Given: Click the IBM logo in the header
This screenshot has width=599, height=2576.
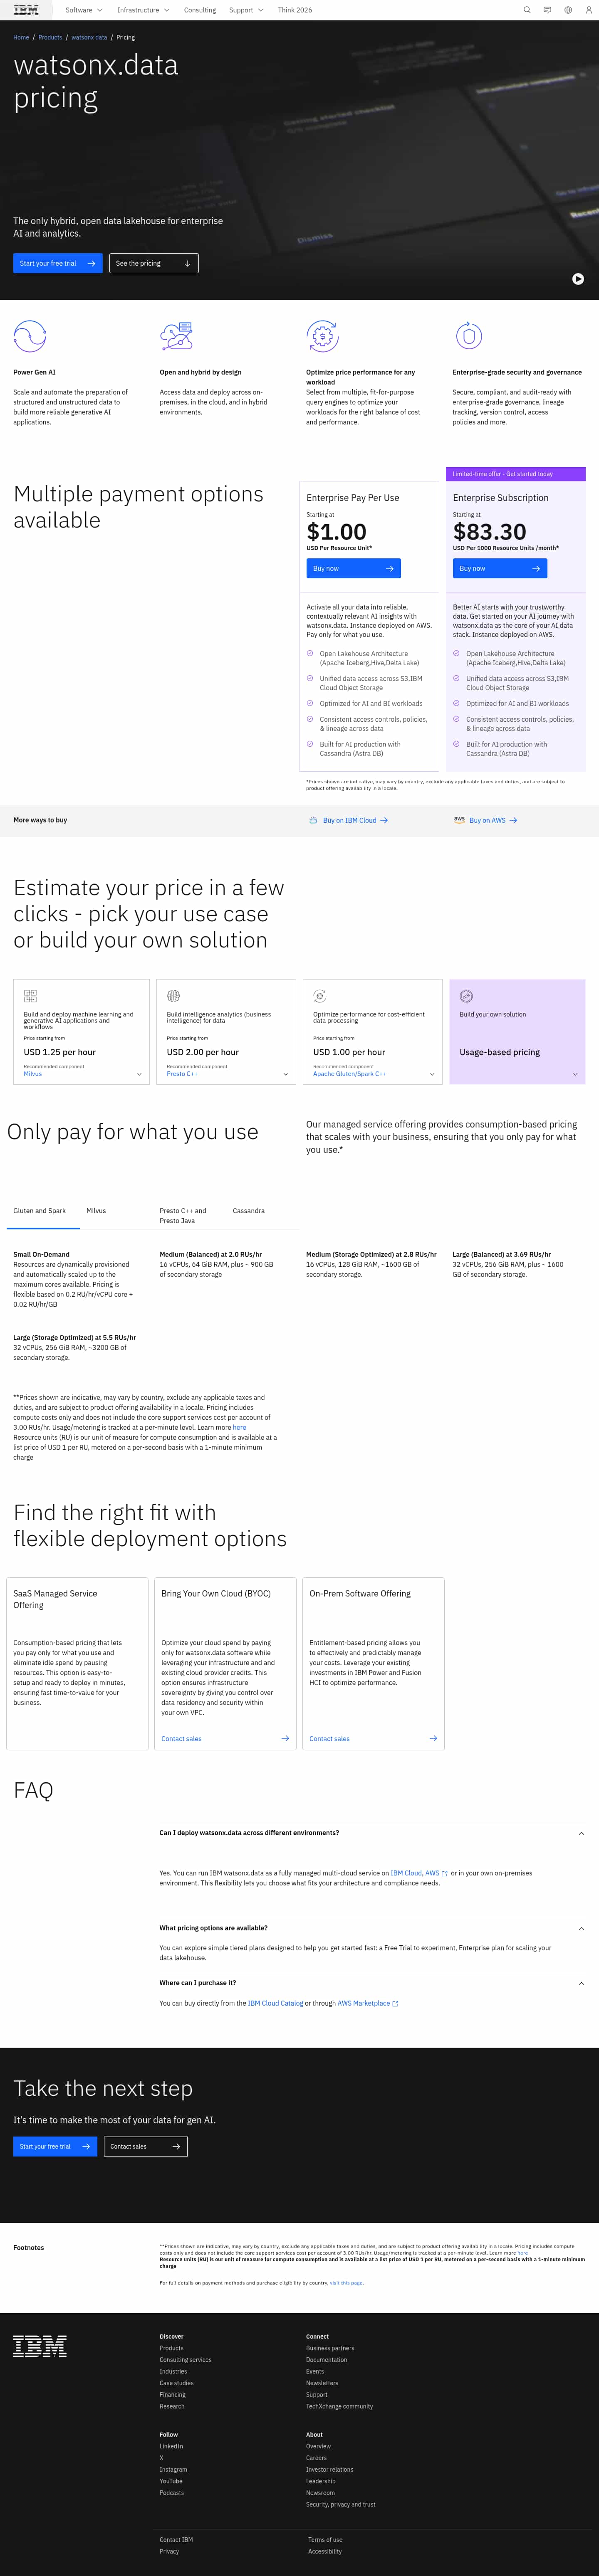Looking at the screenshot, I should pyautogui.click(x=26, y=10).
